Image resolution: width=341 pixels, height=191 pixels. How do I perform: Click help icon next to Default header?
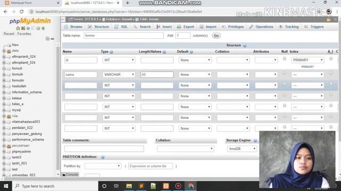point(191,52)
